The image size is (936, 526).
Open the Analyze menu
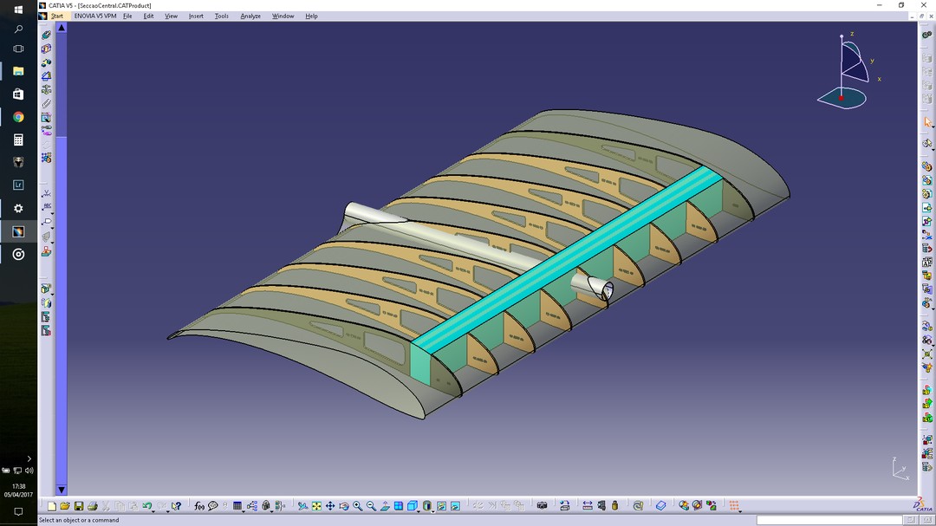coord(250,16)
